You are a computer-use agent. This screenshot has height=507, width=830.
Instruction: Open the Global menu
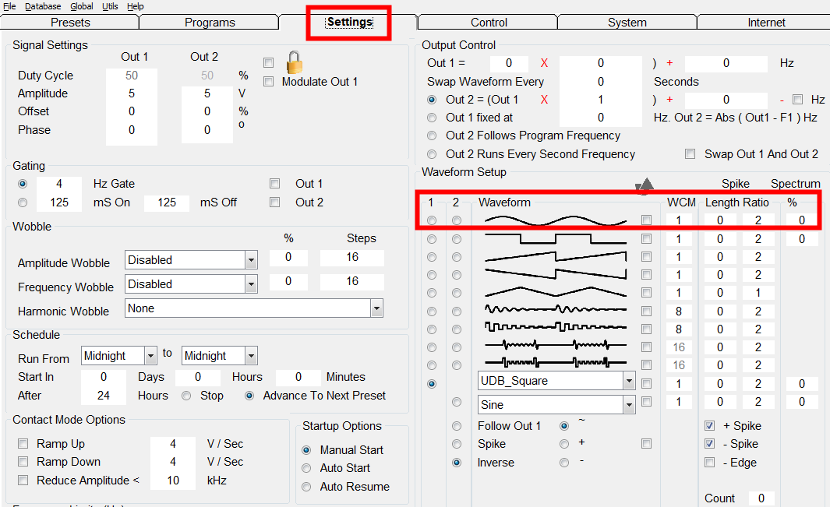pos(82,6)
